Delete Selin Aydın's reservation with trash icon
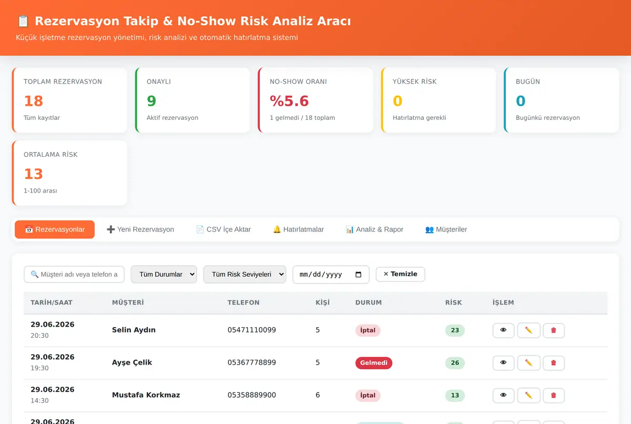Screen dimensions: 631x424 coord(554,330)
